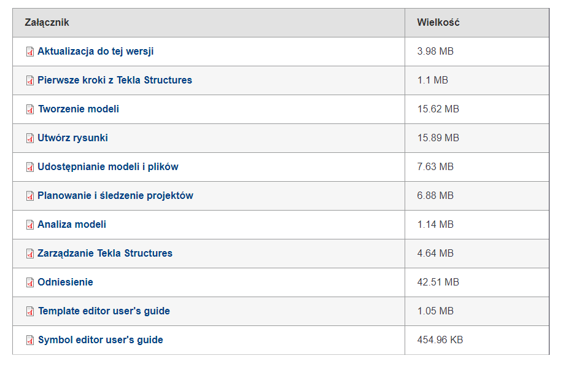Click PDF icon beside Aktualizacja do tej wersji

(x=30, y=52)
